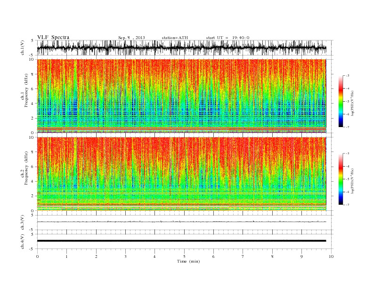Click the '-7' label on ch.2 color bar
This screenshot has width=373, height=288.
(x=347, y=205)
